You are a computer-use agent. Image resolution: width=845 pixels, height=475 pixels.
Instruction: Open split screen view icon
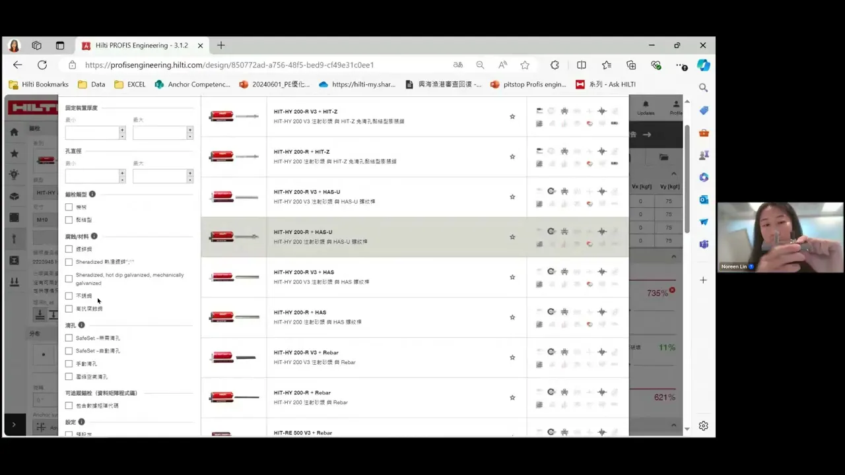(582, 65)
